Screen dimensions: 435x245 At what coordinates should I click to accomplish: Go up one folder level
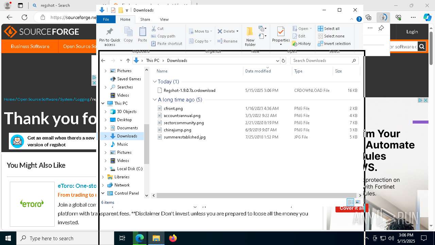click(x=128, y=61)
